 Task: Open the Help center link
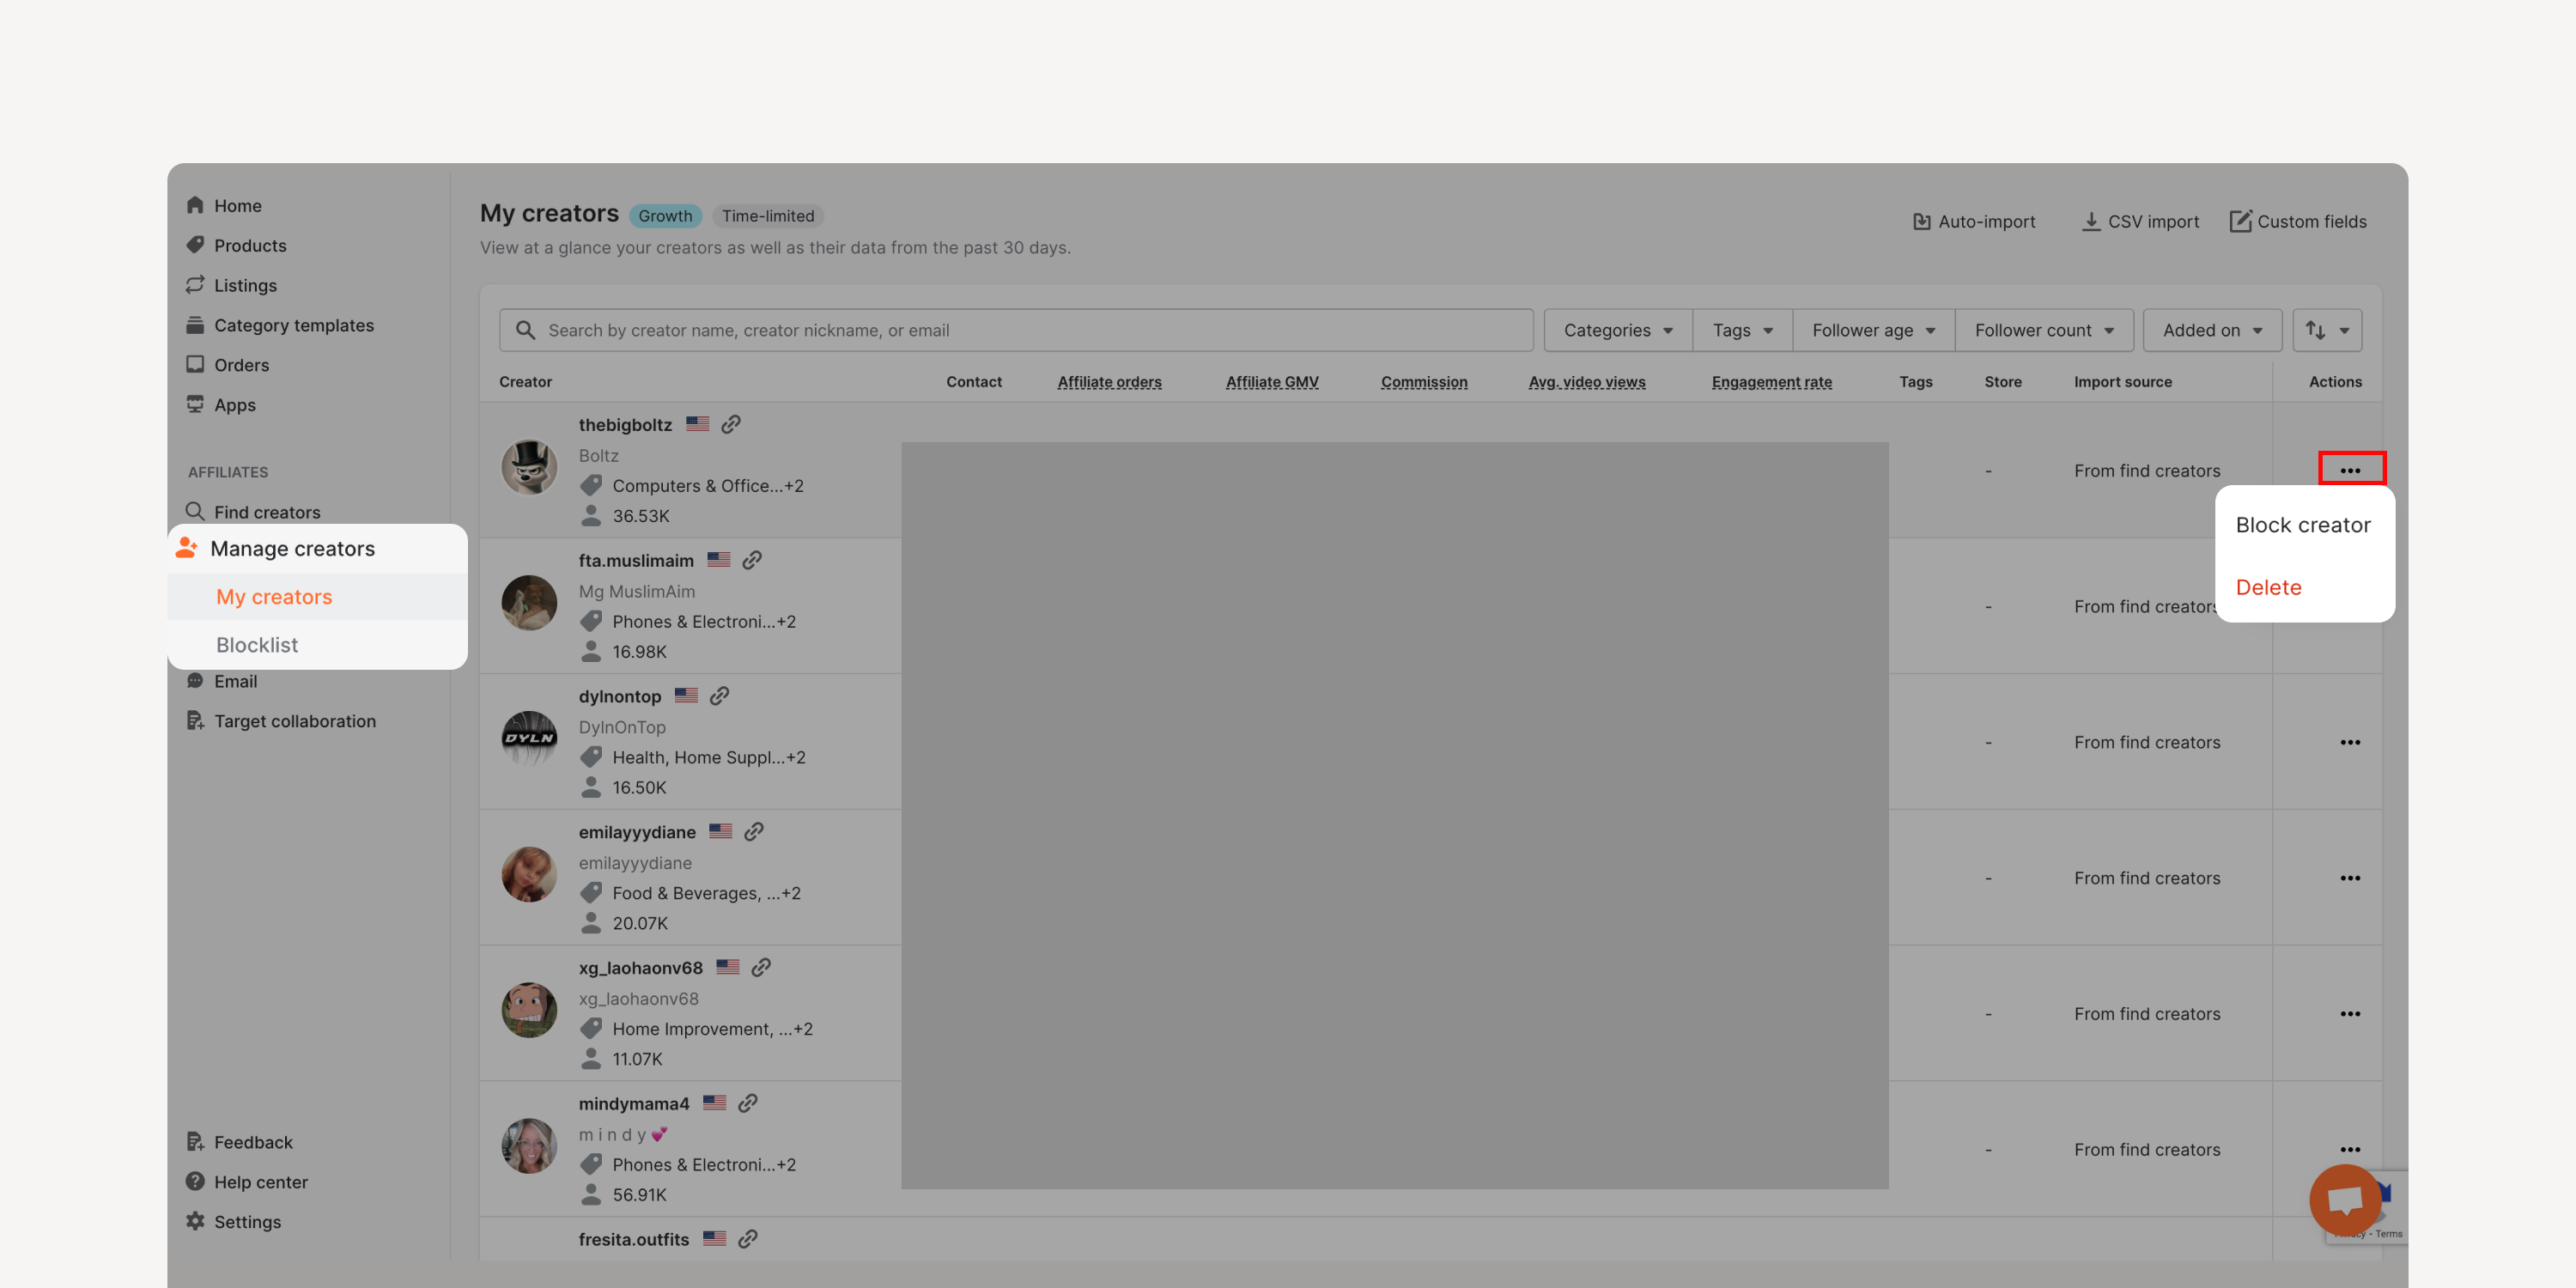[x=261, y=1182]
